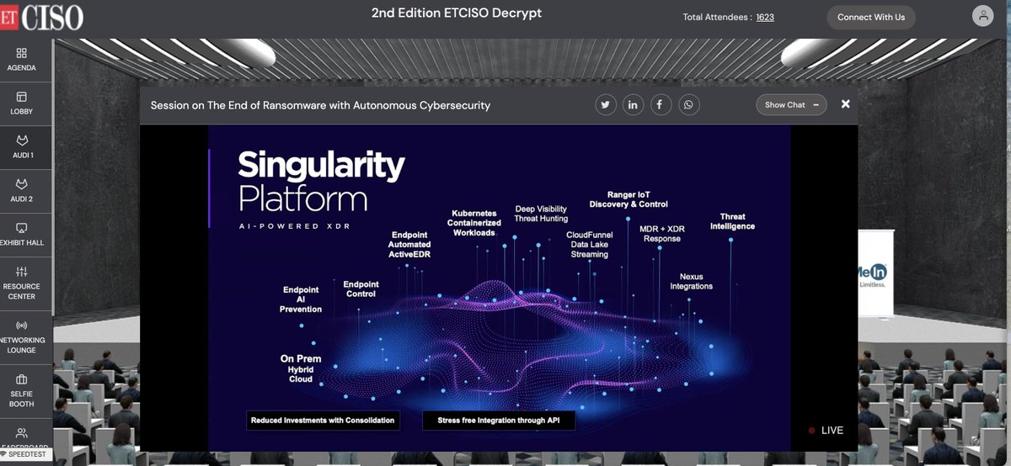
Task: Open the Selfie Booth
Action: [22, 389]
